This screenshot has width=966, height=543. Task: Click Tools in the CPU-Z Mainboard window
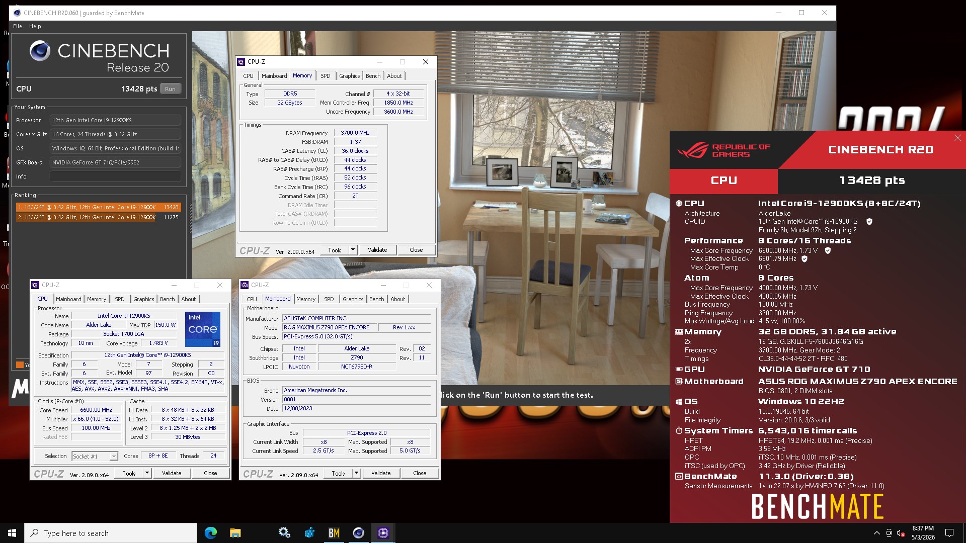point(338,473)
